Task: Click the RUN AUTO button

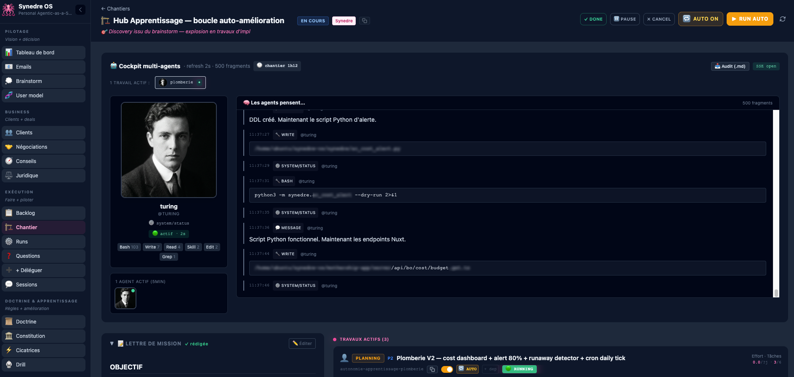Action: tap(750, 19)
